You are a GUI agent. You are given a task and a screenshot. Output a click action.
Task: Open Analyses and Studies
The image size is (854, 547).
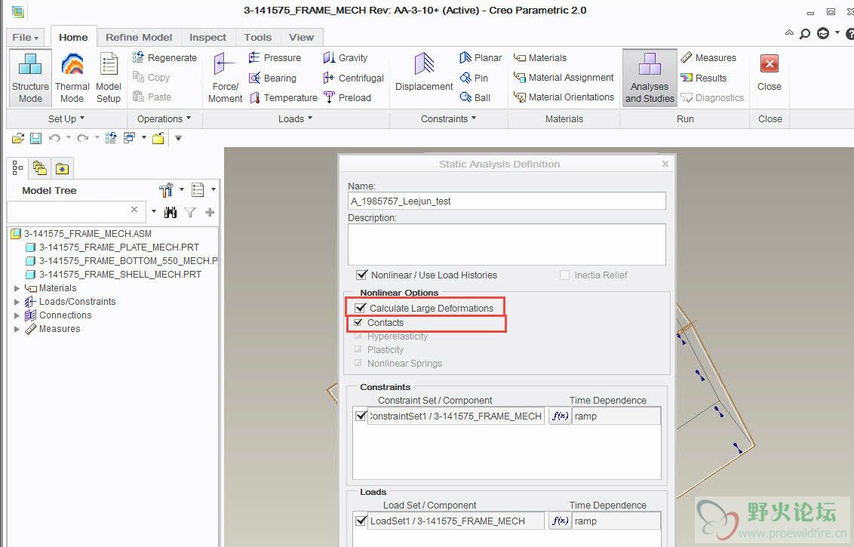(x=650, y=78)
